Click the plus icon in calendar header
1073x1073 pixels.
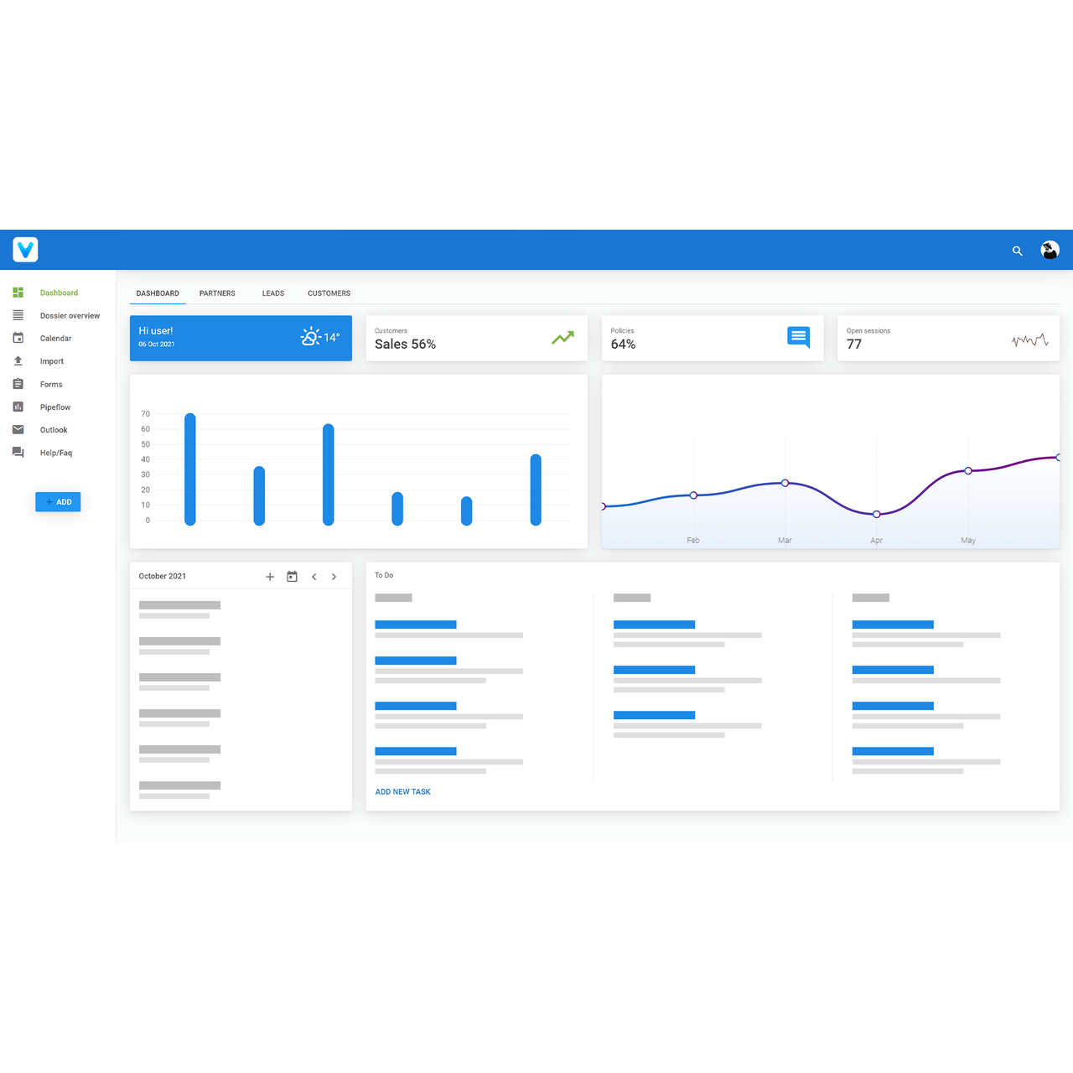(x=270, y=577)
